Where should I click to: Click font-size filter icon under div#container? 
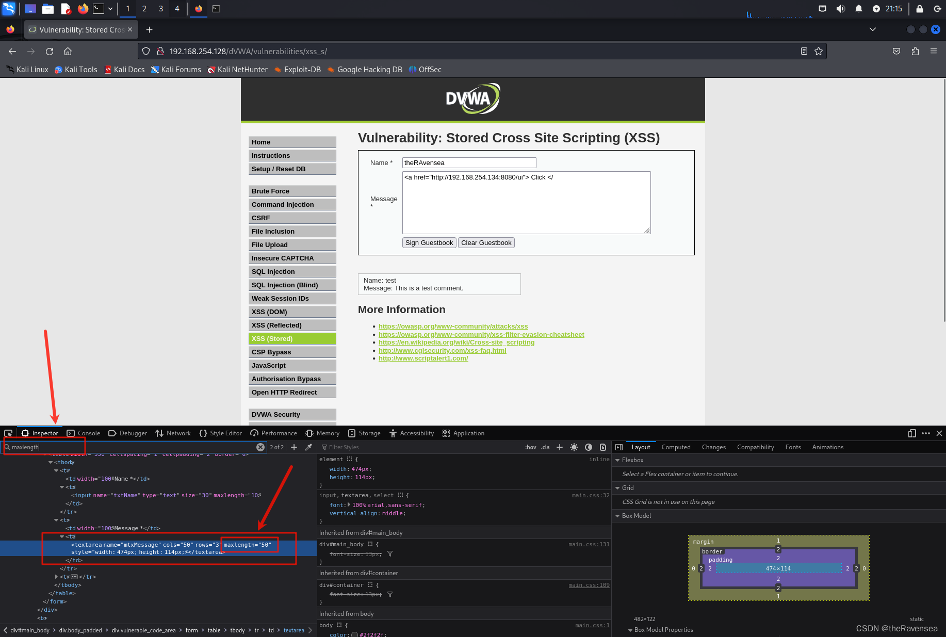click(390, 595)
